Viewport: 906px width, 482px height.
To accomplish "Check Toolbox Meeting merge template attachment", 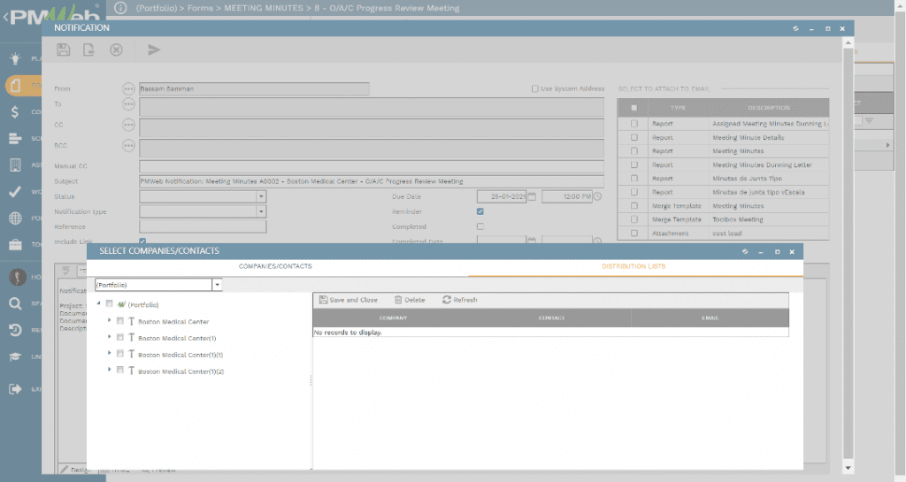I will [634, 220].
